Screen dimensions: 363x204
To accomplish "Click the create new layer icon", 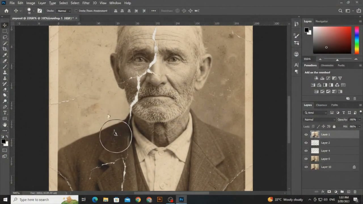I will pyautogui.click(x=349, y=192).
